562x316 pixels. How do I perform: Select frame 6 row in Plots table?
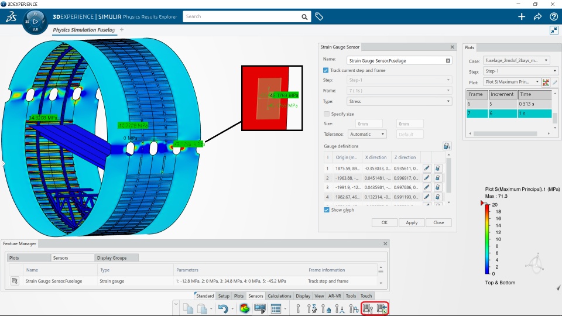509,104
